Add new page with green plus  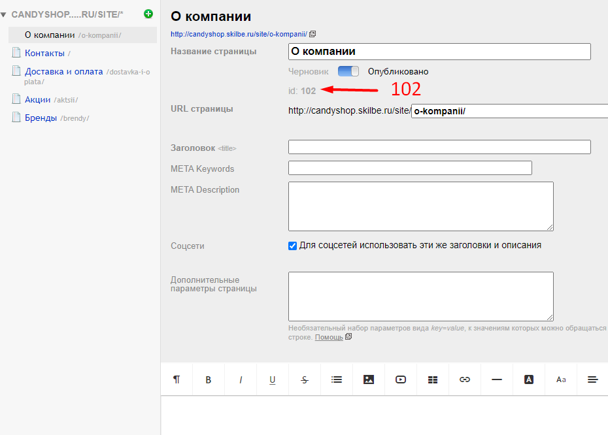click(148, 13)
